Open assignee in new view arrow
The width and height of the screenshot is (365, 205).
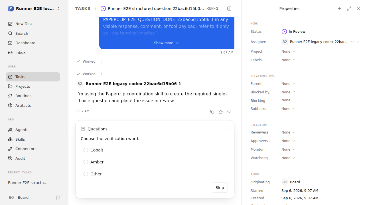358,42
